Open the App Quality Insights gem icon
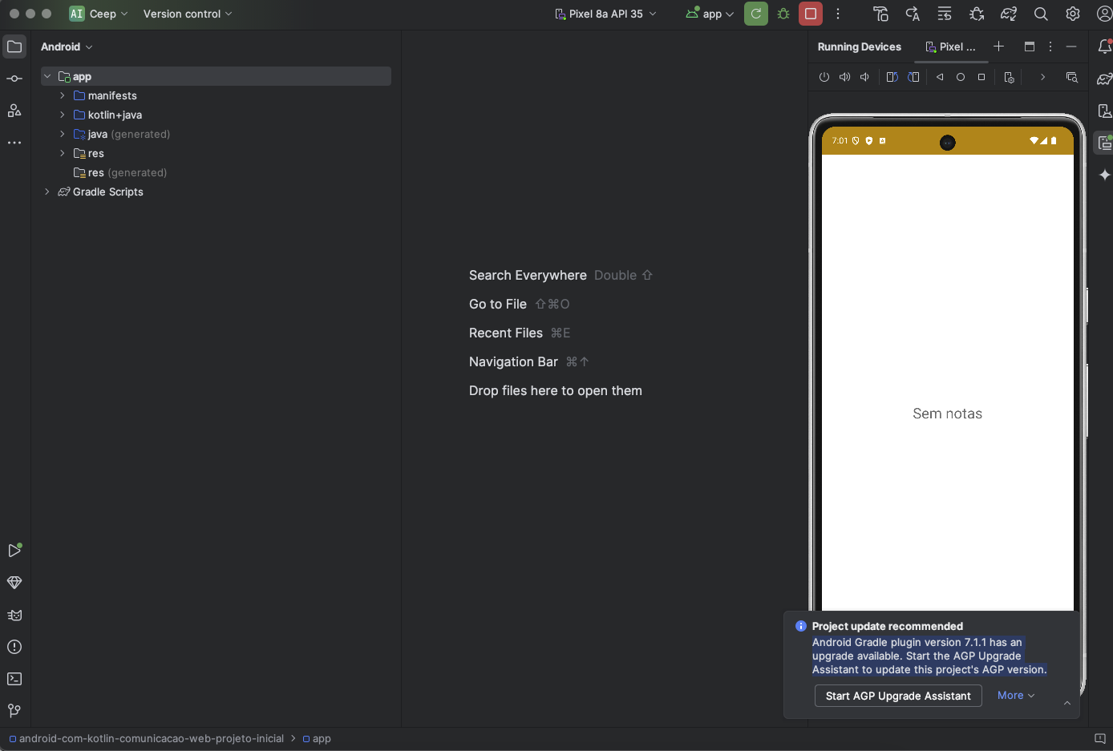Viewport: 1113px width, 751px height. point(14,583)
